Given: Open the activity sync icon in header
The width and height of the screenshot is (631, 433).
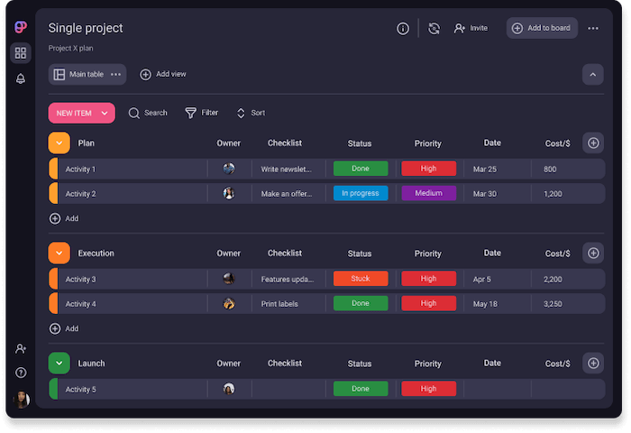Looking at the screenshot, I should pos(434,29).
